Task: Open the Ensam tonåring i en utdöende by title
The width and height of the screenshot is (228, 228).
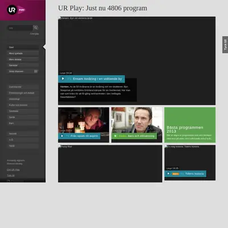Action: [97, 79]
